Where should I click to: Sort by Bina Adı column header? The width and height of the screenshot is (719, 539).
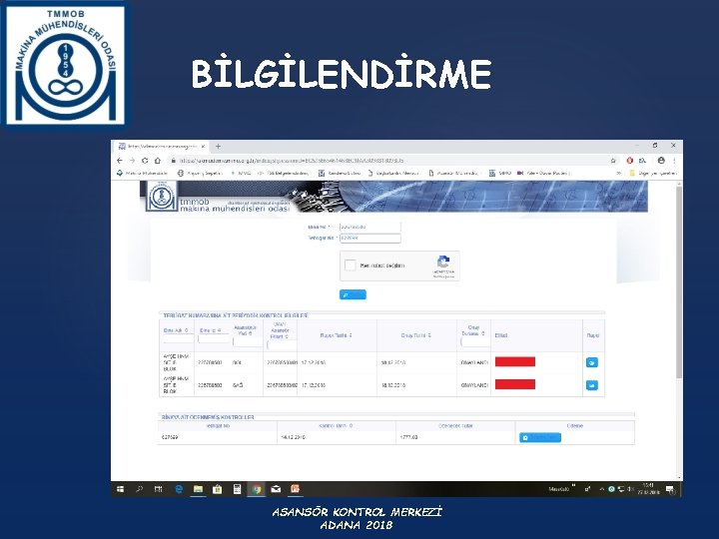pos(176,330)
